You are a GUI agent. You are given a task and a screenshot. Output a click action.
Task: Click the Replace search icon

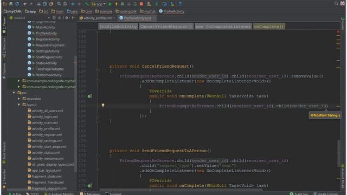click(x=65, y=4)
